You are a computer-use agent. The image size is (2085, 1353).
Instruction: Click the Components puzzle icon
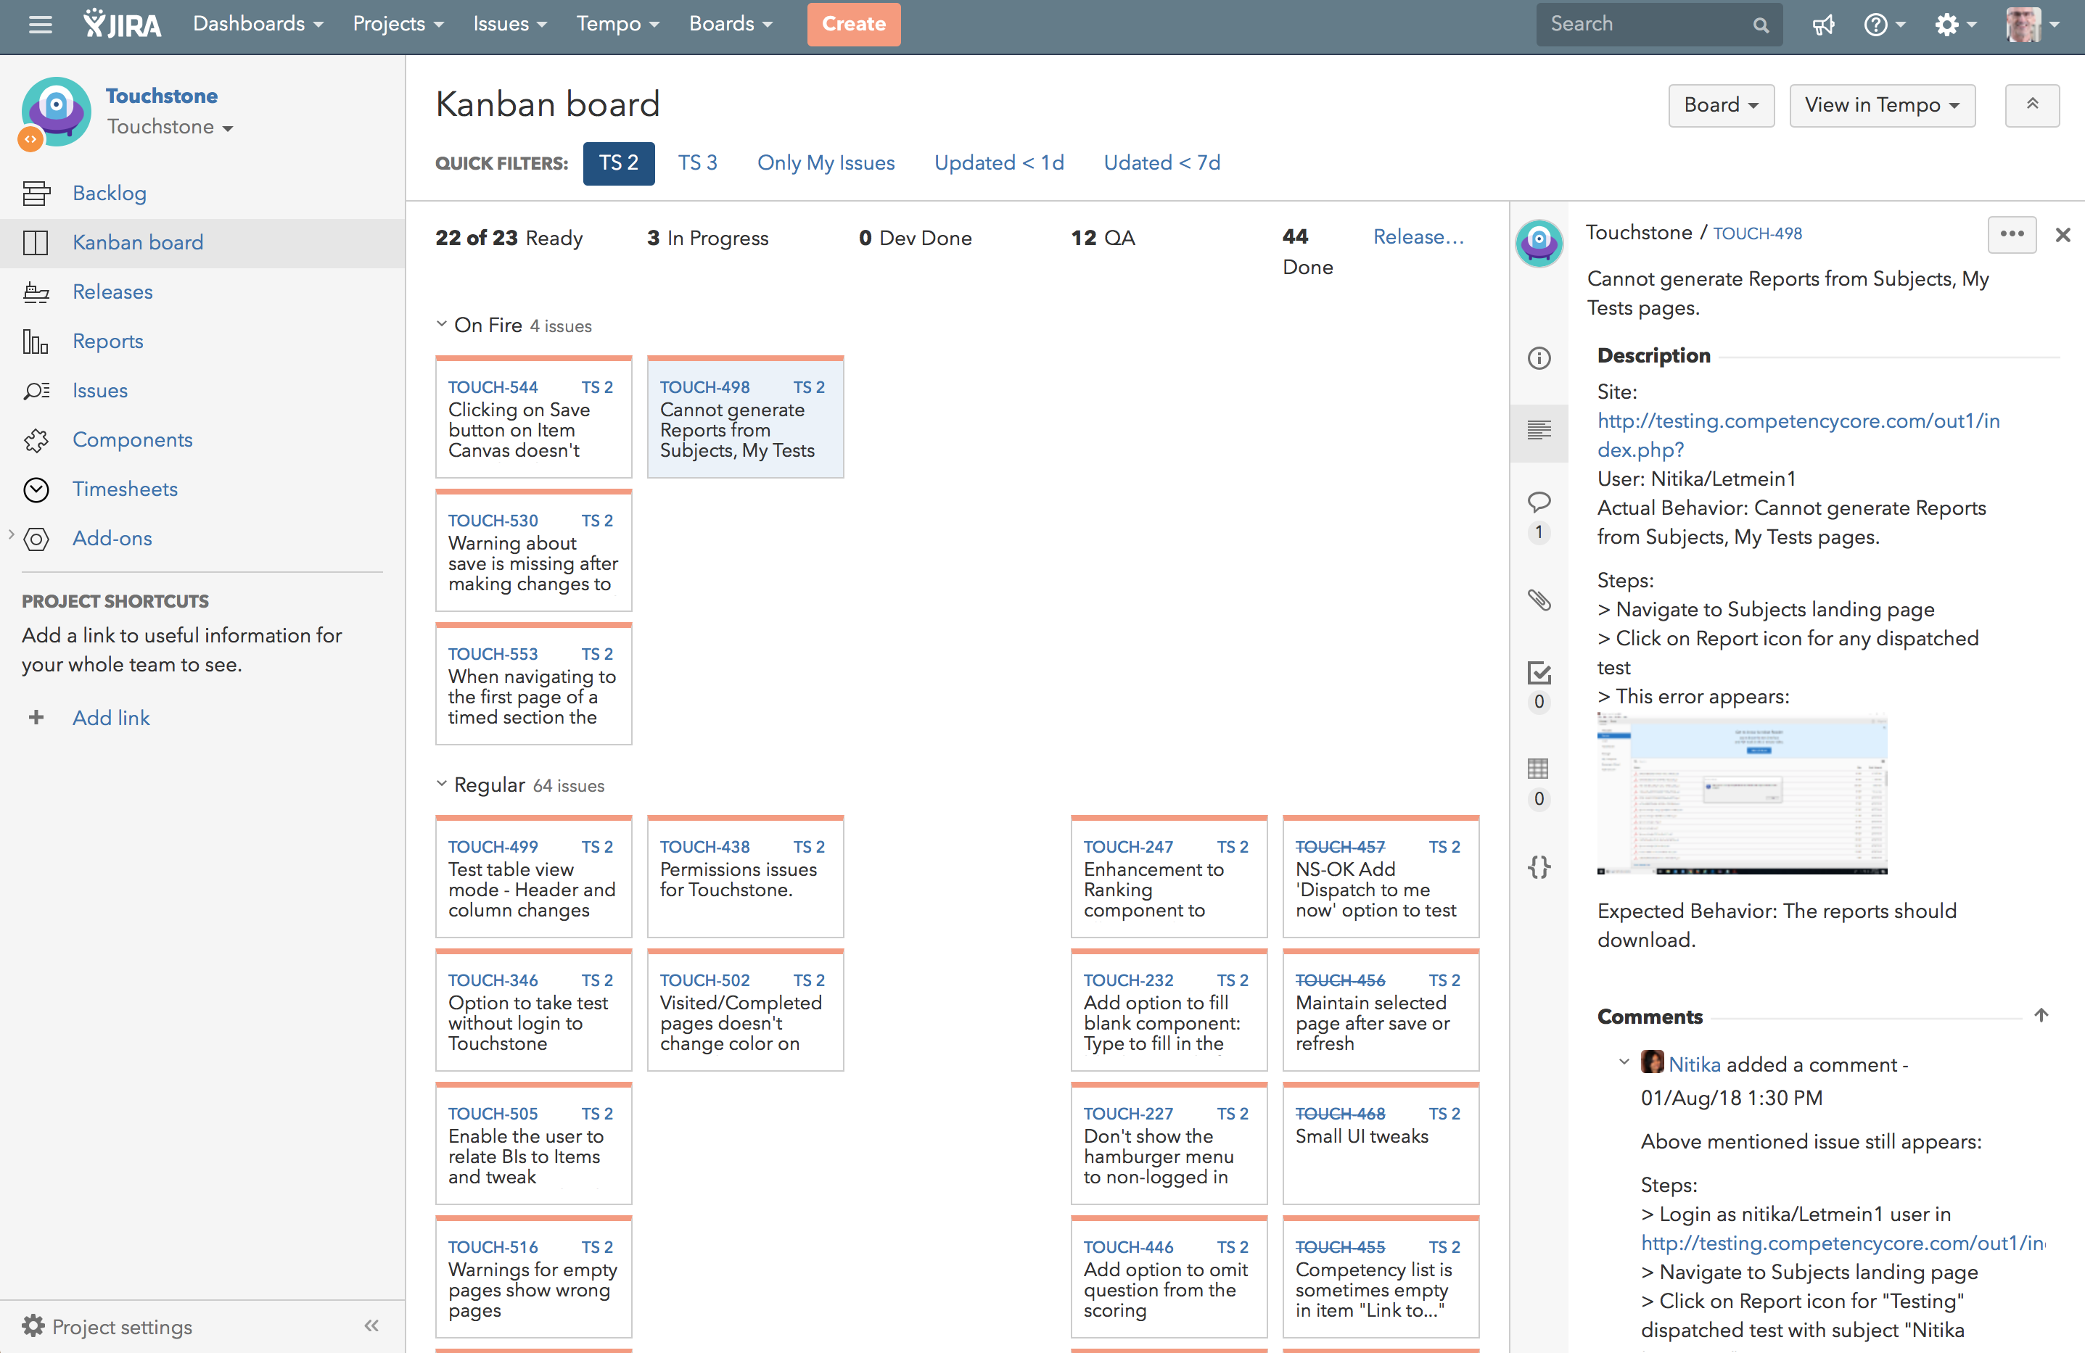(36, 439)
